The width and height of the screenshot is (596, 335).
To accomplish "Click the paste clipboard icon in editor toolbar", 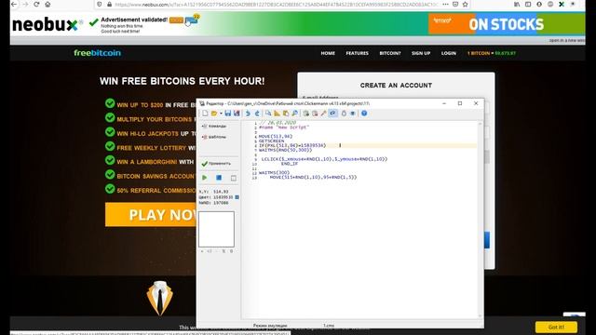I will click(x=286, y=114).
